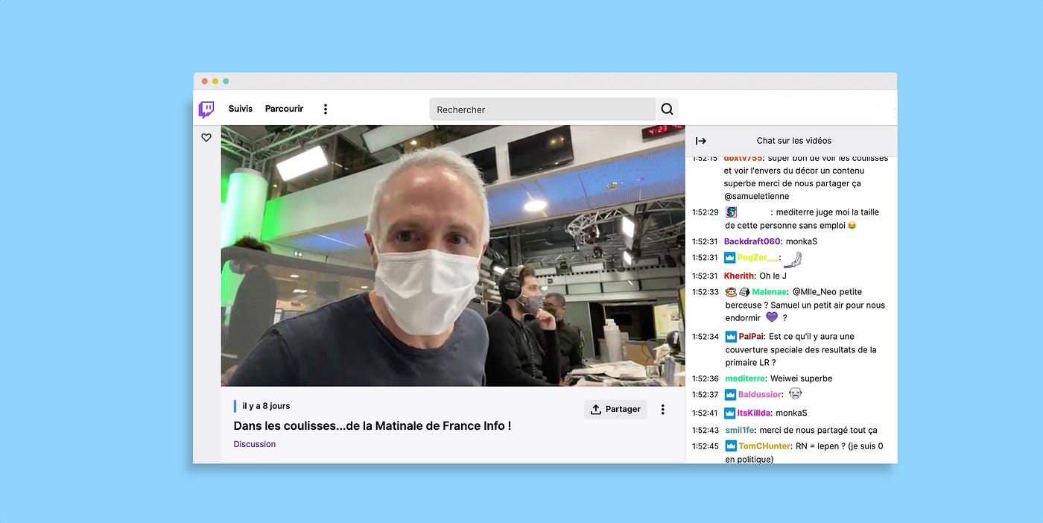The width and height of the screenshot is (1043, 523).
Task: Click the yellow minimize window dot
Action: click(x=215, y=81)
